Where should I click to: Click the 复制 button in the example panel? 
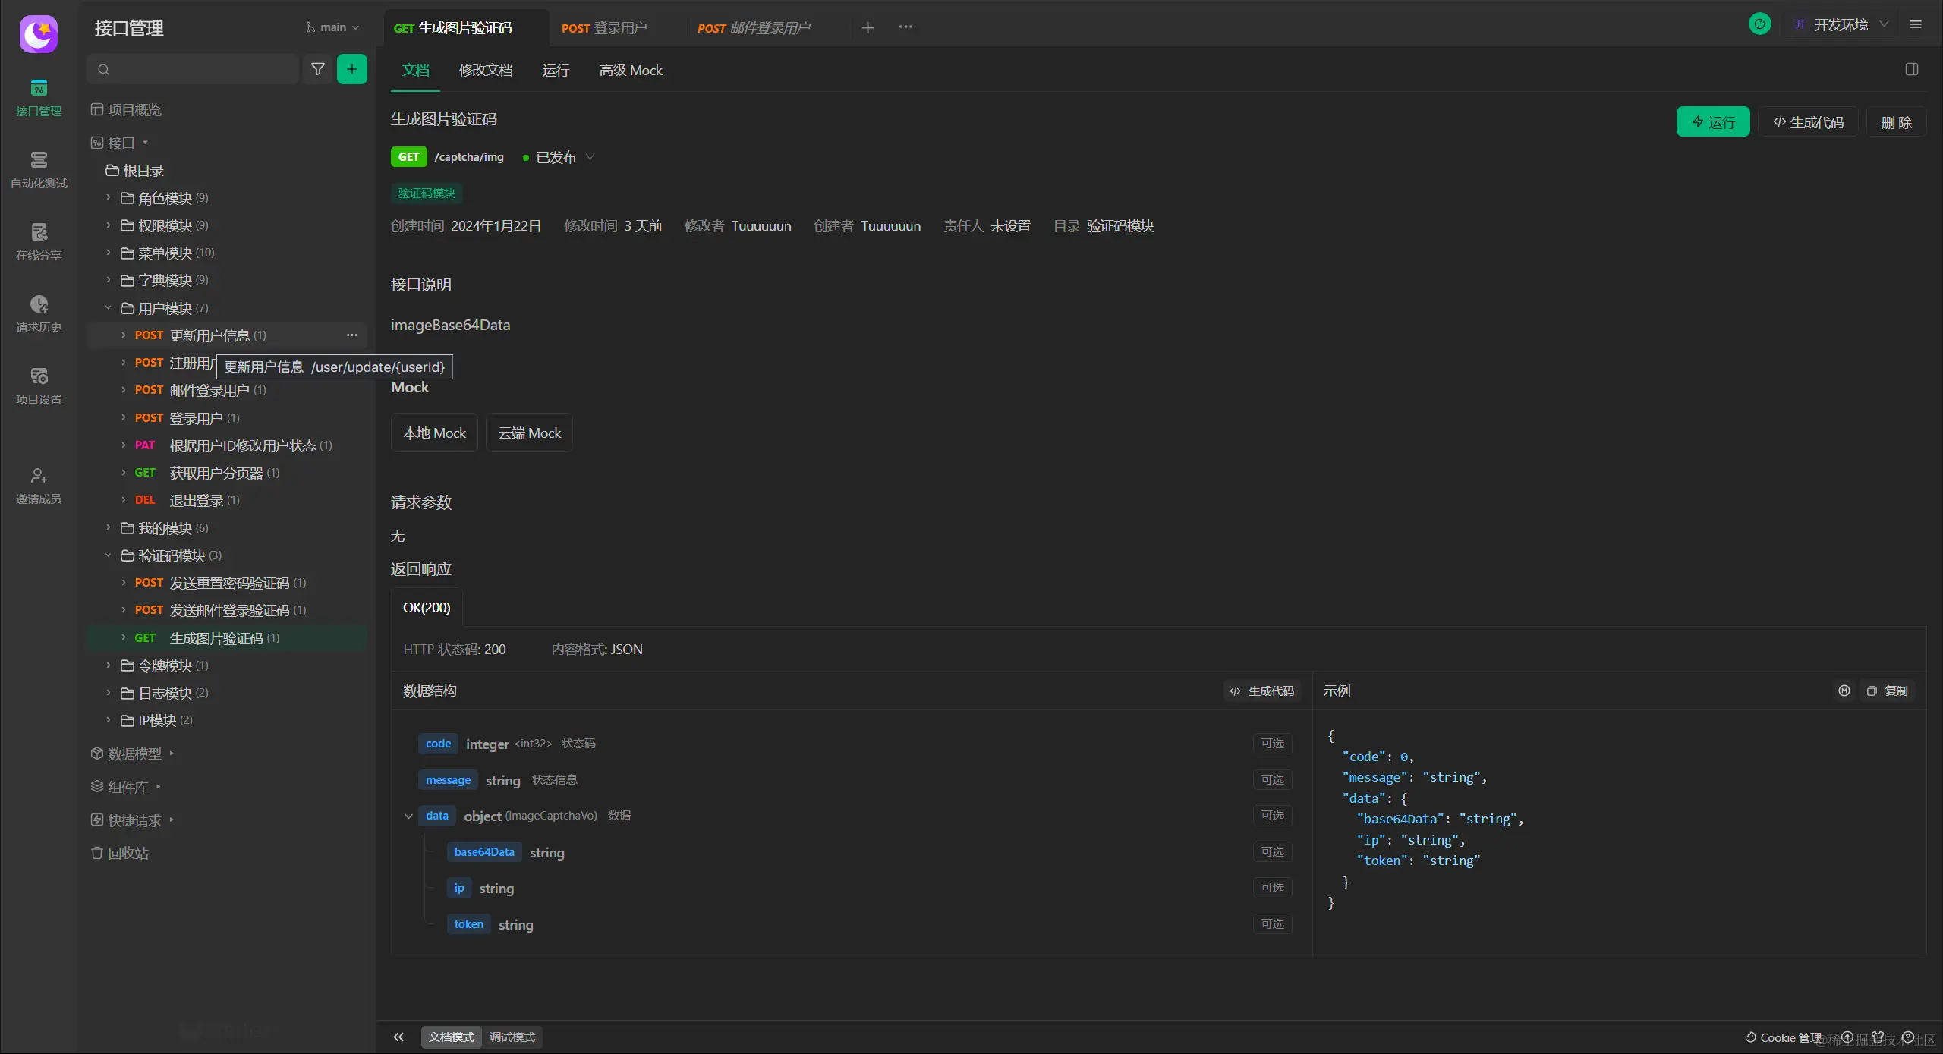[1888, 691]
